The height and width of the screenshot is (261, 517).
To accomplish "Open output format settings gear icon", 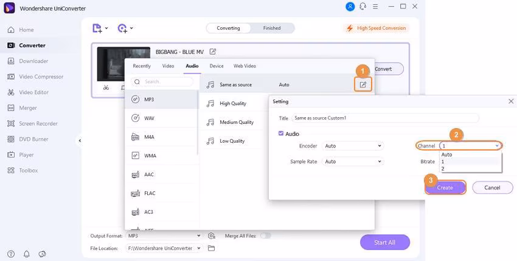I will pos(211,236).
